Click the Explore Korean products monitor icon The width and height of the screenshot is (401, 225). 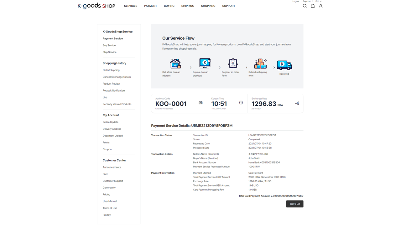click(x=205, y=63)
